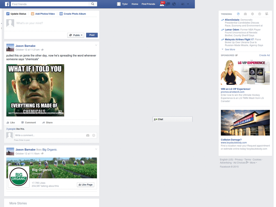276x207 pixels.
Task: Share the Matrix meme post
Action: click(47, 123)
